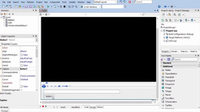The height and width of the screenshot is (112, 200).
Task: Expand Build Configurations (Debug) node
Action: pyautogui.click(x=164, y=34)
